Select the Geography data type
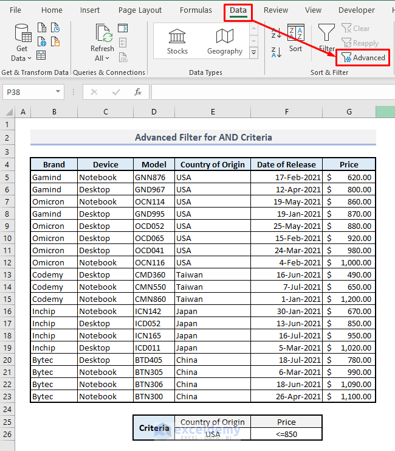The height and width of the screenshot is (451, 395). coord(225,42)
